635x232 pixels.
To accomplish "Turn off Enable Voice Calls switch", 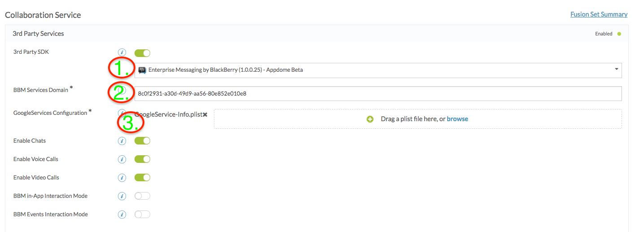I will (142, 159).
